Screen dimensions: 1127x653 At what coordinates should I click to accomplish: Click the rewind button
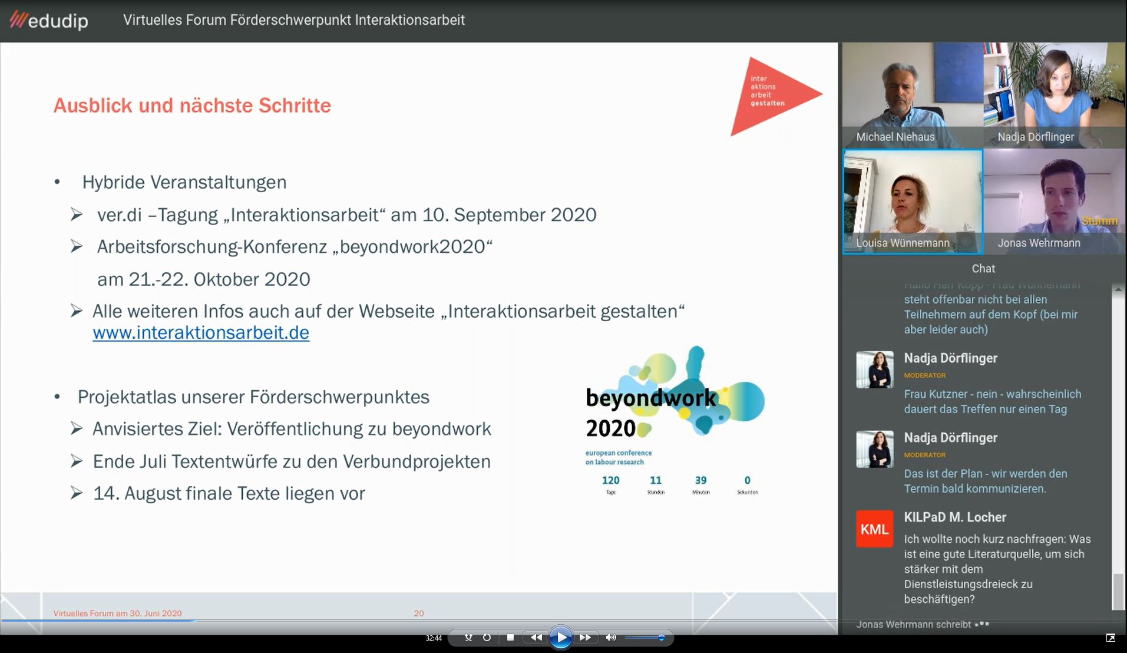(x=536, y=638)
